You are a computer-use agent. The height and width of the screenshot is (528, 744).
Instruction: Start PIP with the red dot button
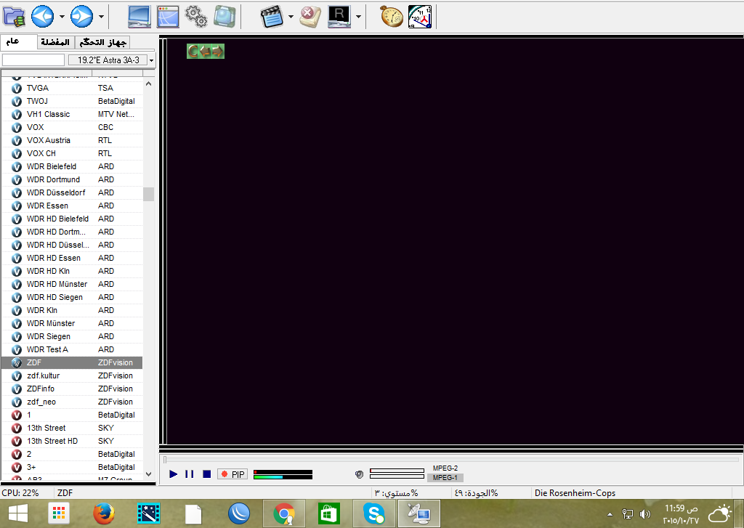tap(232, 474)
